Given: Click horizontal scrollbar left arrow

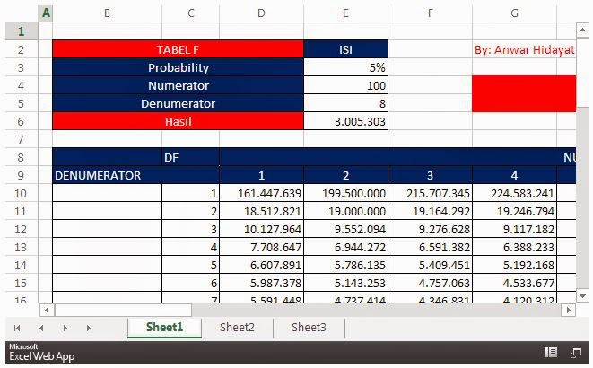Looking at the screenshot, I should [47, 311].
